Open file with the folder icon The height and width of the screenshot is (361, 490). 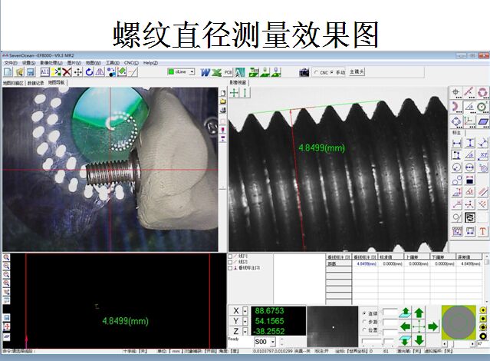point(19,72)
